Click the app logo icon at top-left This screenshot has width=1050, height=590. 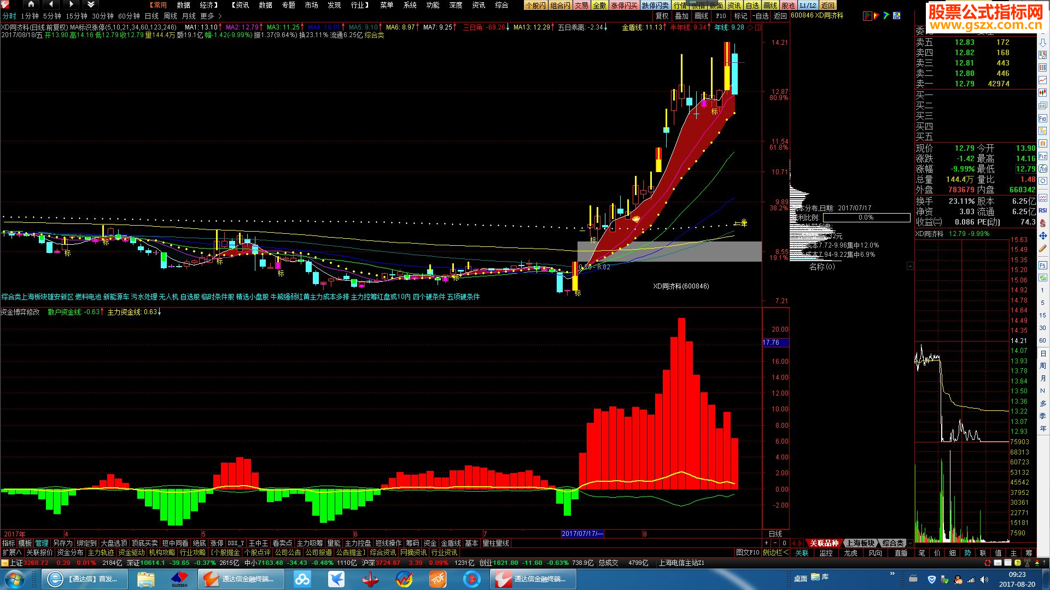point(5,4)
